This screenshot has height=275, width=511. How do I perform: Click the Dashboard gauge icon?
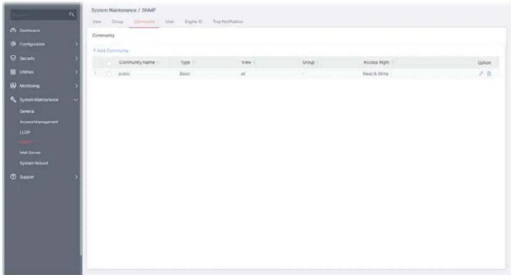tap(13, 30)
